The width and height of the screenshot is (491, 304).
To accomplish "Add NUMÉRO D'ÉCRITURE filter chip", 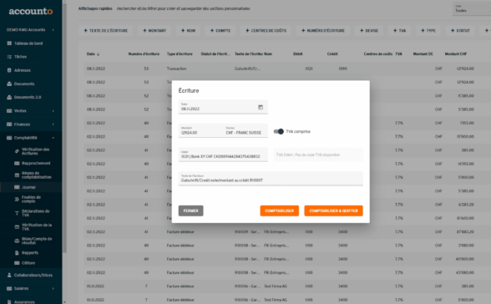I will click(x=323, y=31).
